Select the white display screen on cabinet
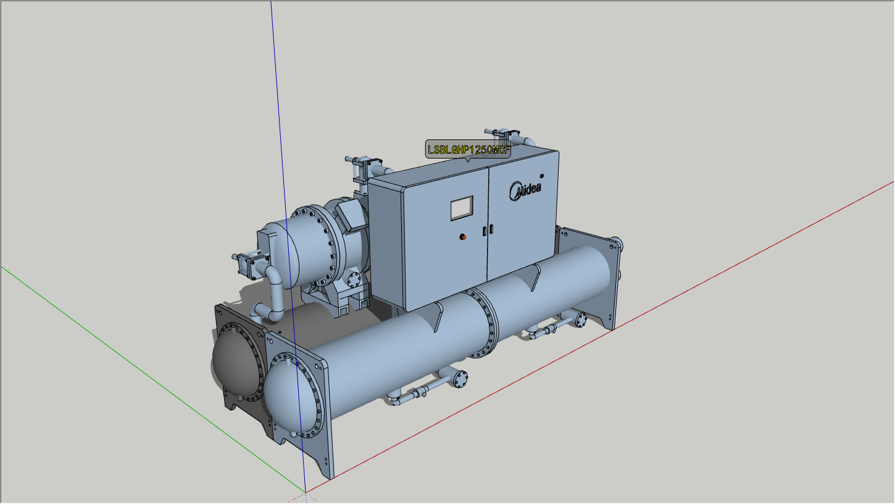 [x=461, y=209]
